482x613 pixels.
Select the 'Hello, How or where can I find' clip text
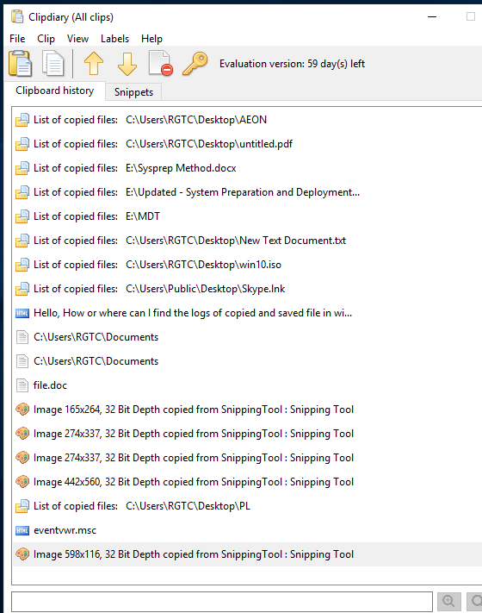[193, 313]
